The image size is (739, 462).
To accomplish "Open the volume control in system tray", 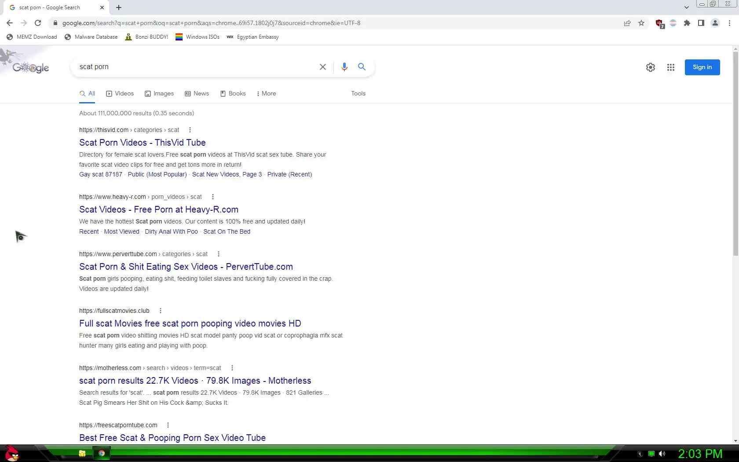I will point(662,454).
